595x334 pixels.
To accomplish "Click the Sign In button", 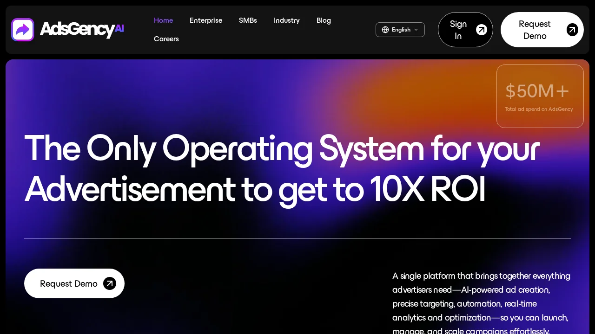I will point(465,29).
